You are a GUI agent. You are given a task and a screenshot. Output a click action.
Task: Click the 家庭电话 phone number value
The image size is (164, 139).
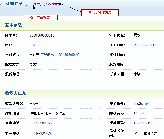pyautogui.click(x=40, y=123)
